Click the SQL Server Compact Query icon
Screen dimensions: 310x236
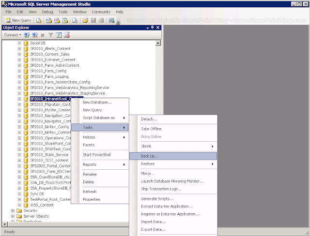coord(75,20)
